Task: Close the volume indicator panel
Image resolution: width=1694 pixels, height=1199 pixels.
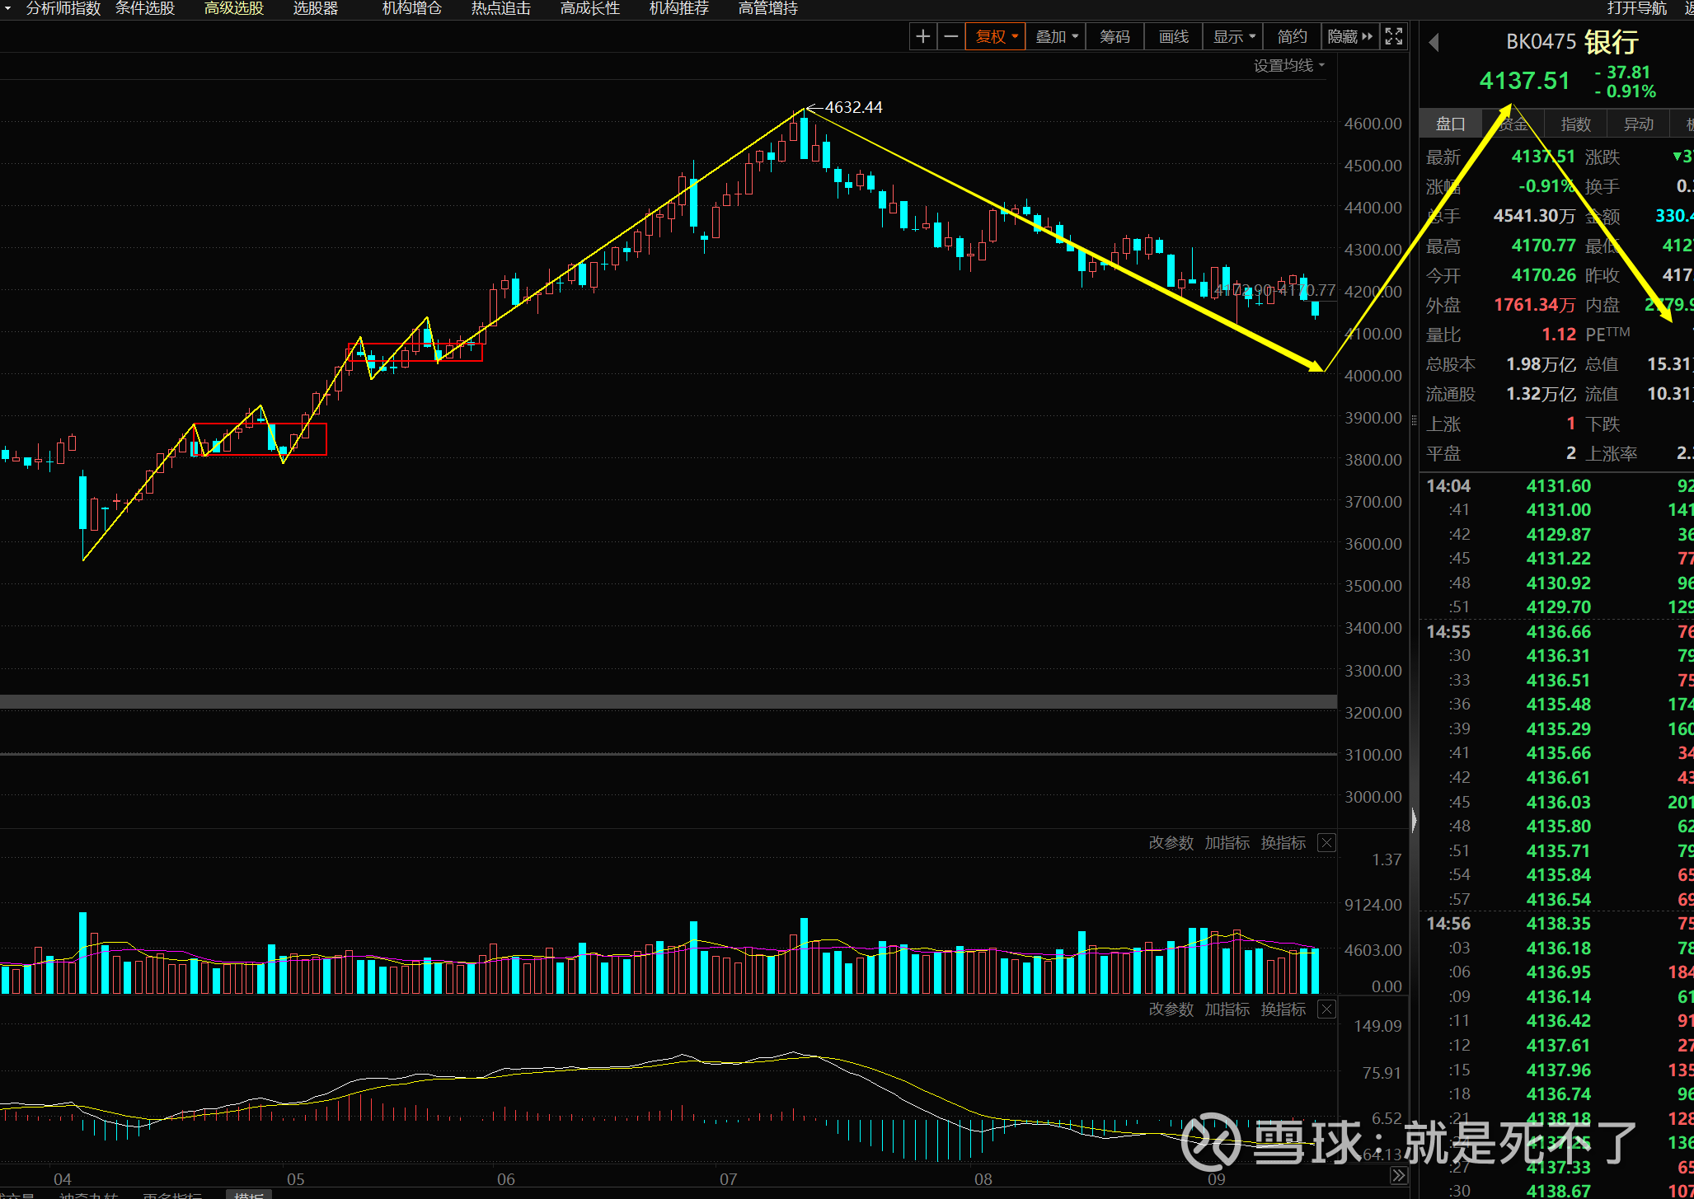Action: (1326, 843)
